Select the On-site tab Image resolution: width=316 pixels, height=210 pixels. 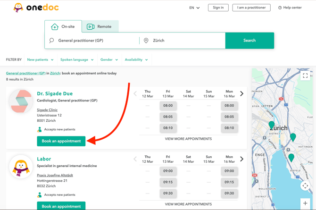pyautogui.click(x=63, y=26)
